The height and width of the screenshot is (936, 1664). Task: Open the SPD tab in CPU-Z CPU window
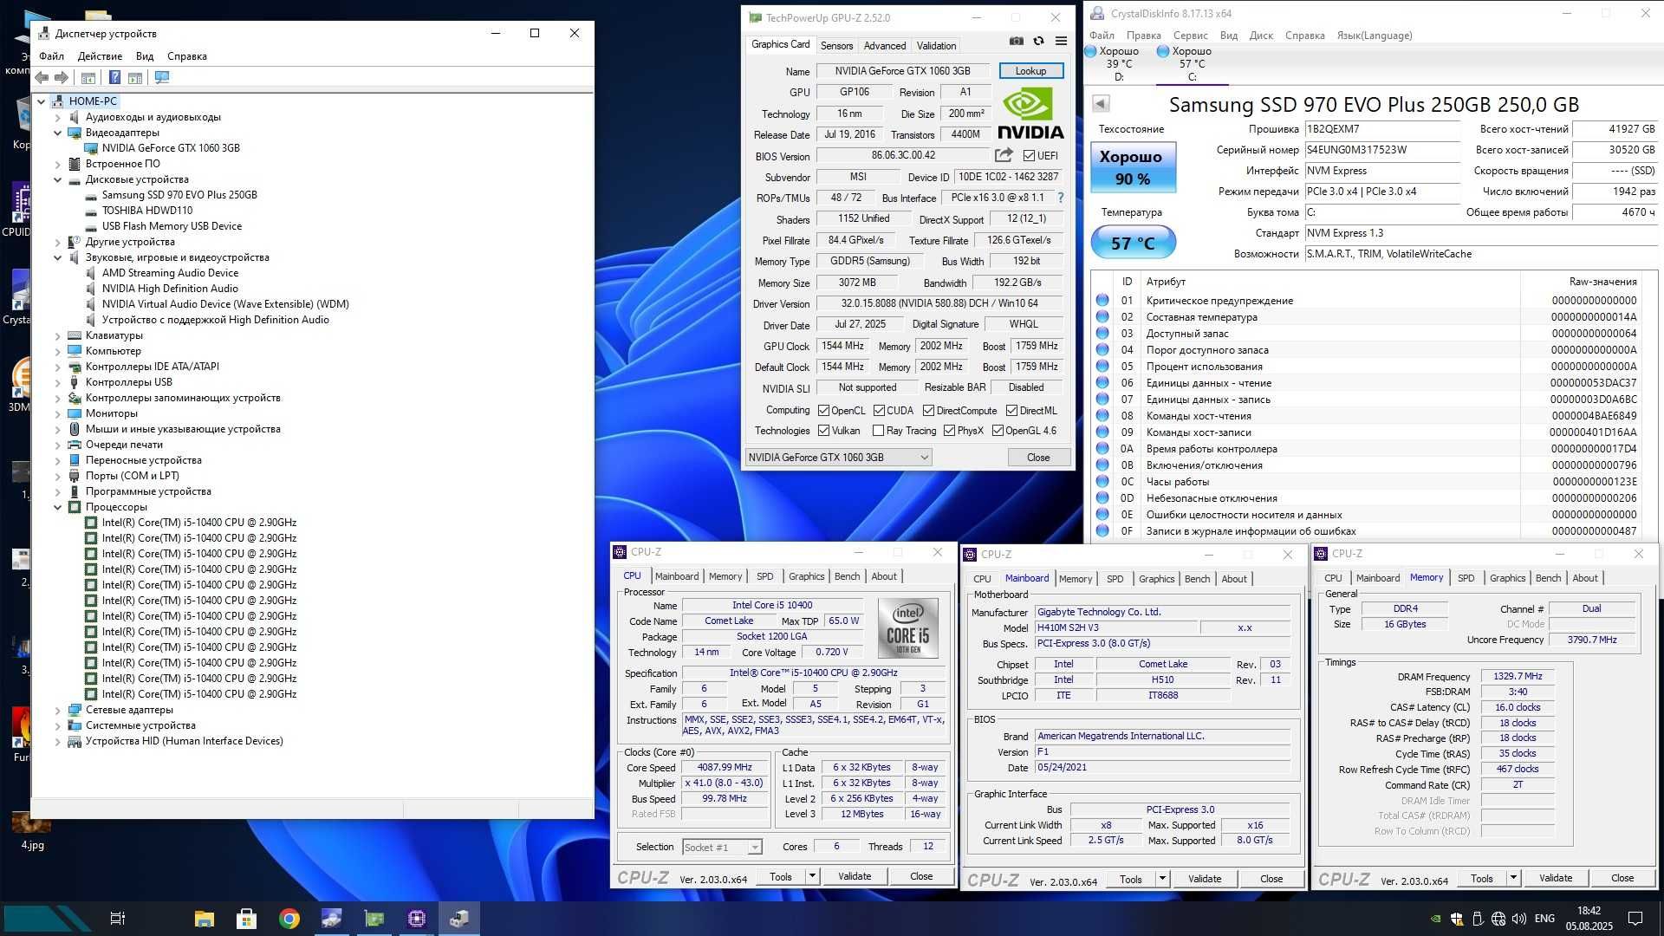(x=764, y=576)
